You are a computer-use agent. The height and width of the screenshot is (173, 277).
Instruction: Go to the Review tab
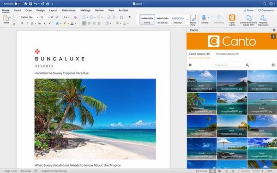pyautogui.click(x=99, y=11)
